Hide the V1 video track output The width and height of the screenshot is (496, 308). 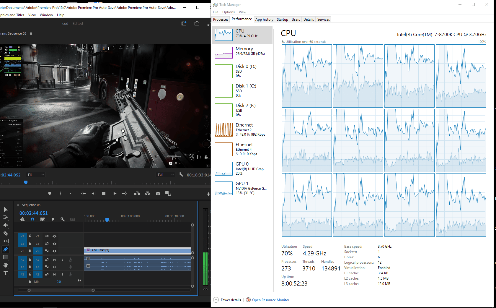[x=54, y=251]
